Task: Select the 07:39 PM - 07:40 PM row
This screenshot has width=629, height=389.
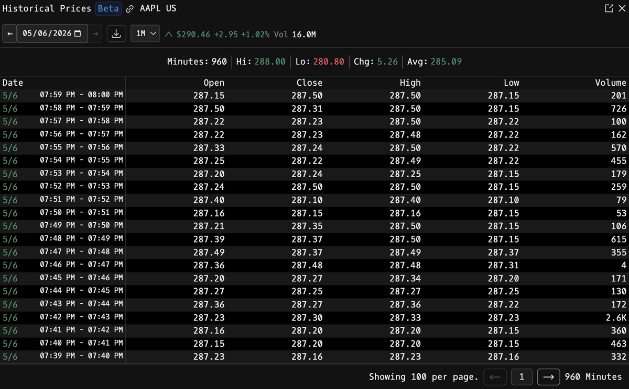Action: tap(314, 357)
